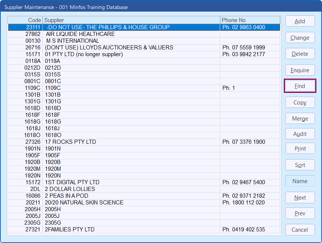The height and width of the screenshot is (243, 322).
Task: Click the Find button
Action: 300,86
